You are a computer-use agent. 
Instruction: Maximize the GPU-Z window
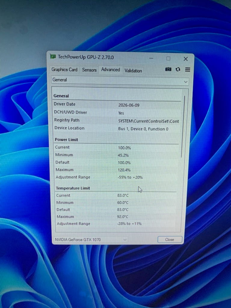[x=168, y=59]
